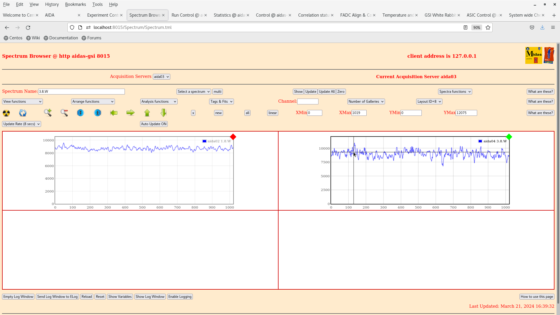
Task: Open the Update Rate dropdown
Action: tap(22, 124)
